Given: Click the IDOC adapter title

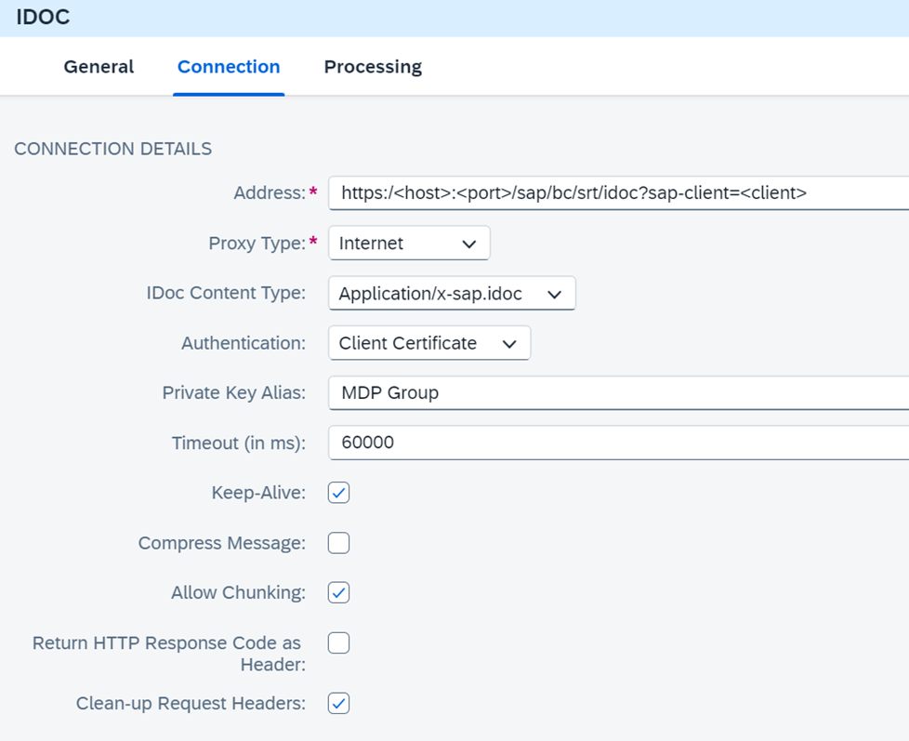Looking at the screenshot, I should coord(43,18).
